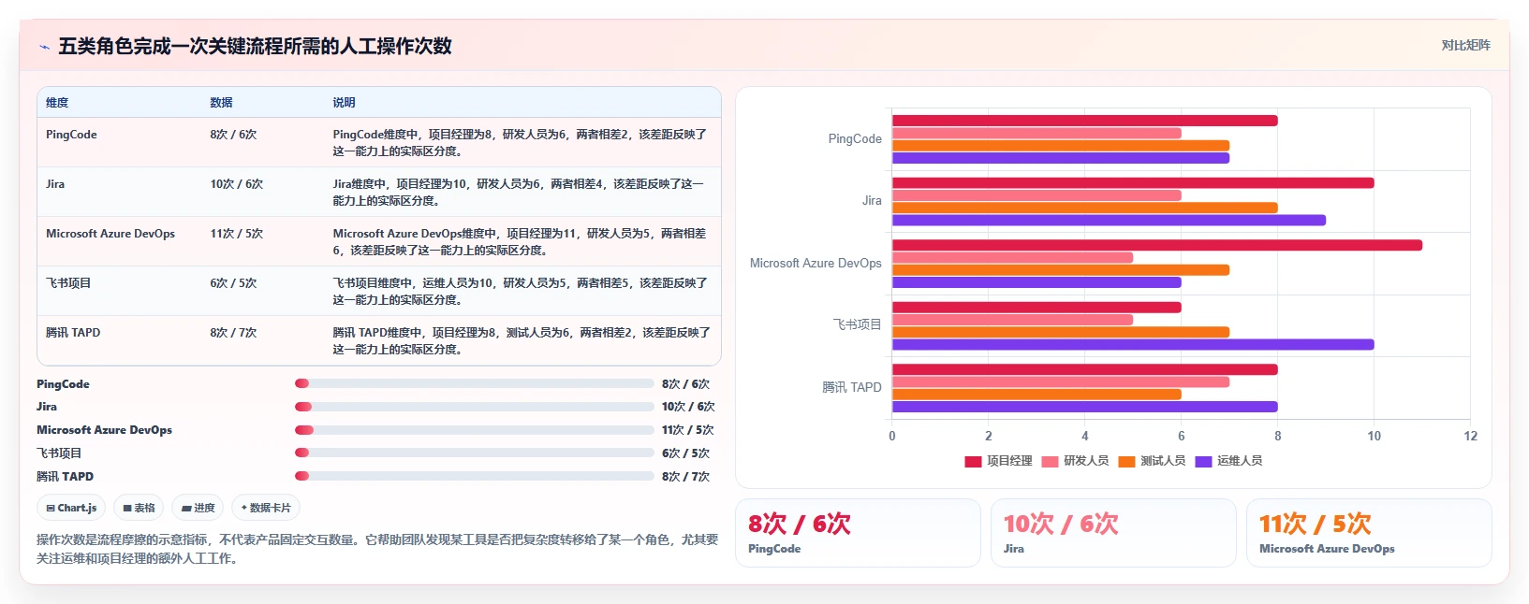Click the 8次 / 7次 table value

click(233, 333)
